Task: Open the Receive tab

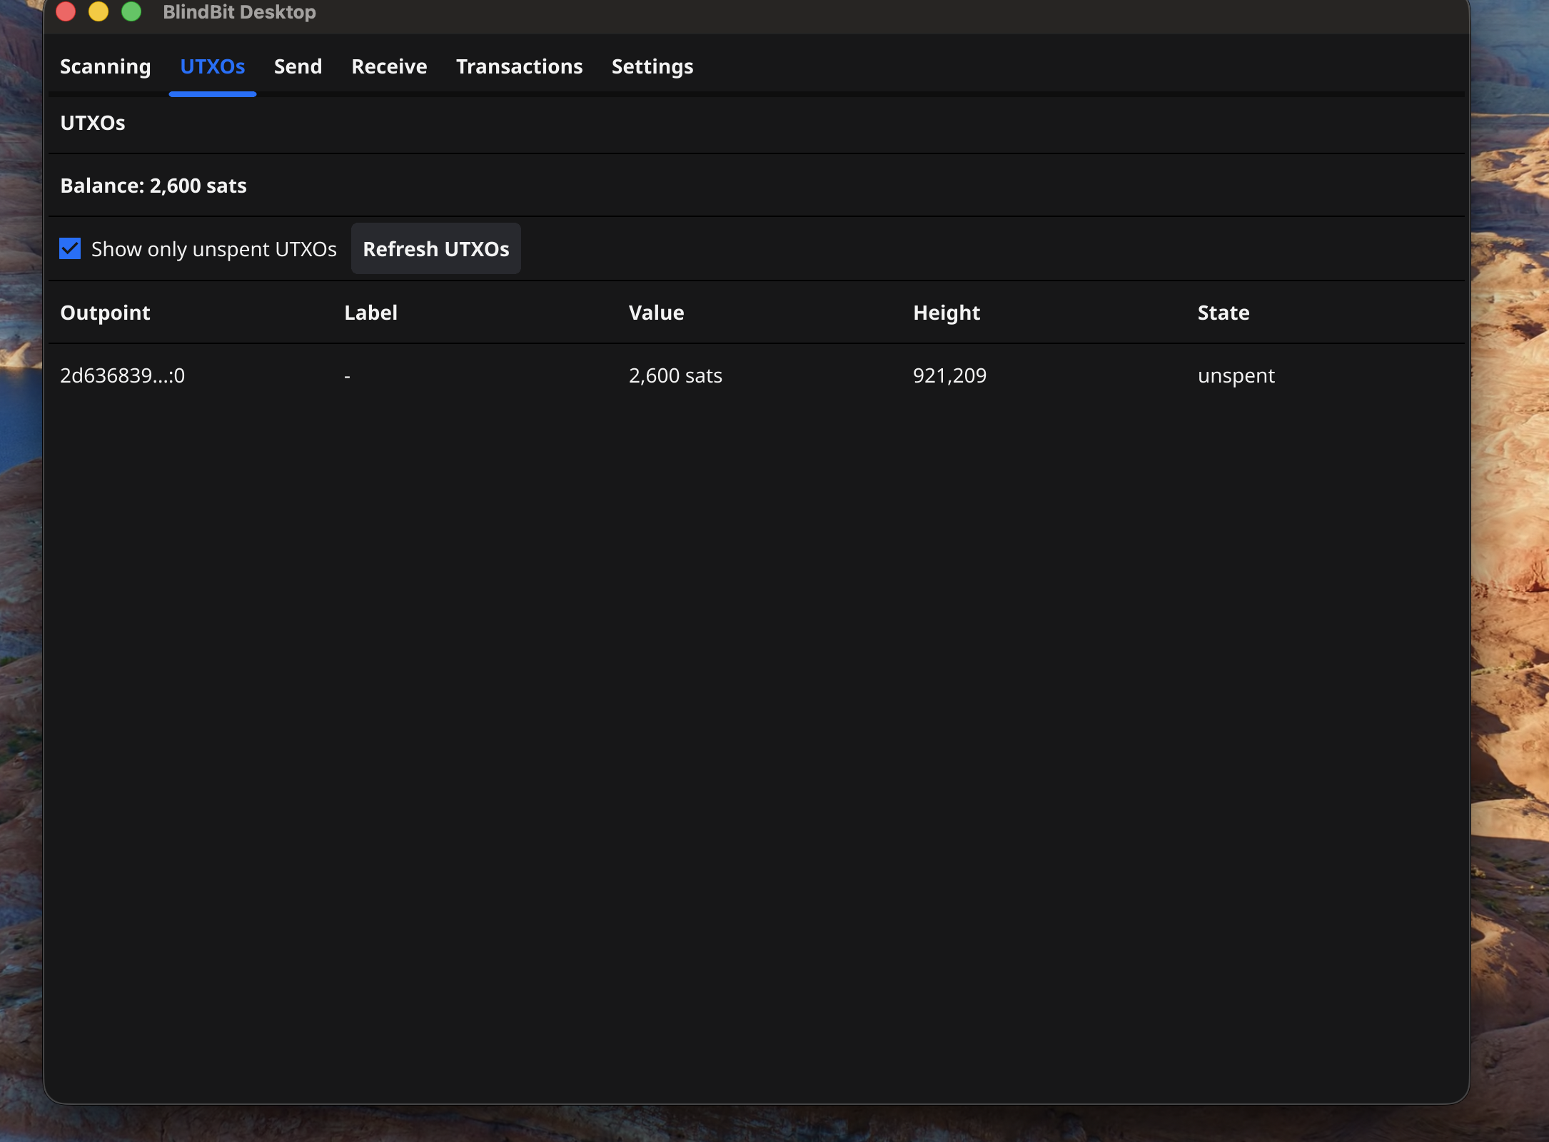Action: [389, 66]
